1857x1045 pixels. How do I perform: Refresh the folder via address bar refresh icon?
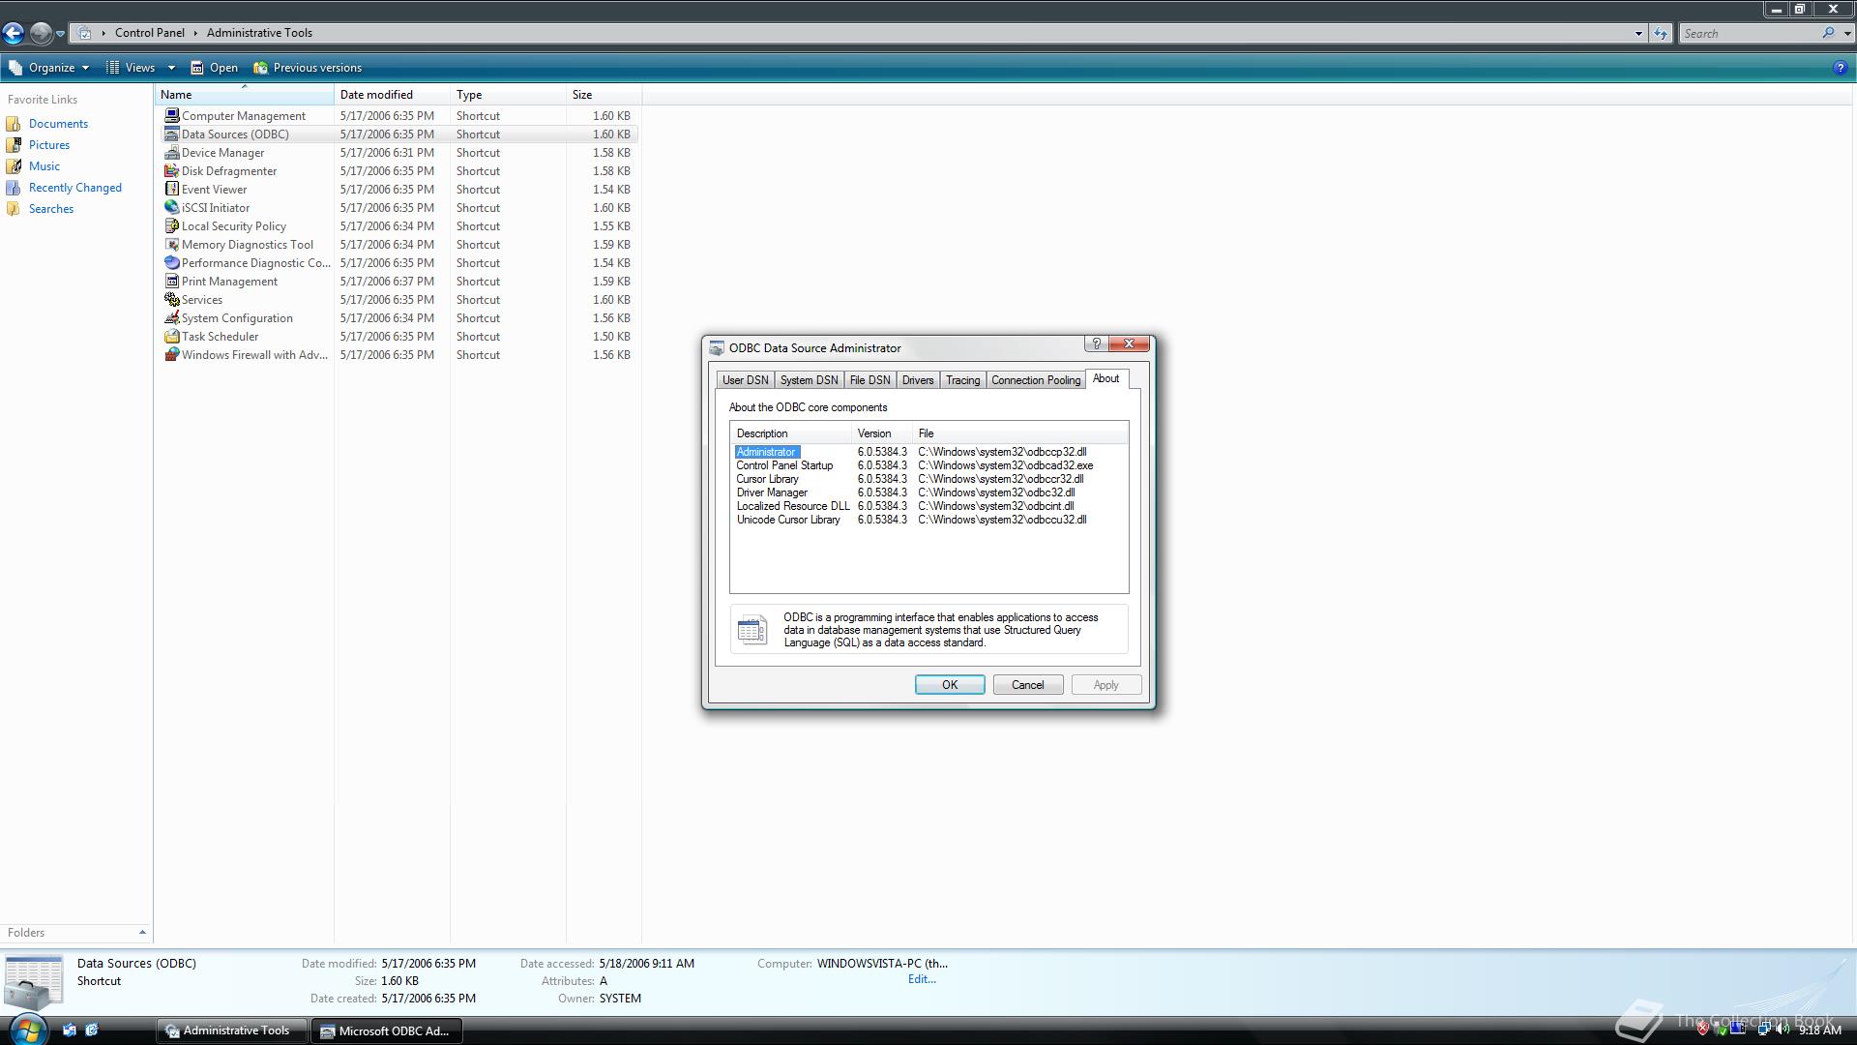pyautogui.click(x=1661, y=33)
